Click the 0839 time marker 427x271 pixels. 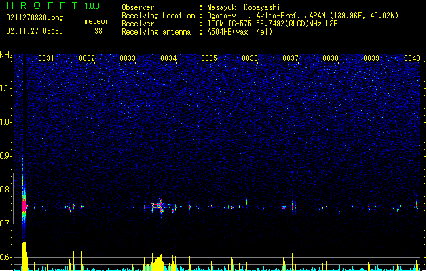[x=371, y=58]
